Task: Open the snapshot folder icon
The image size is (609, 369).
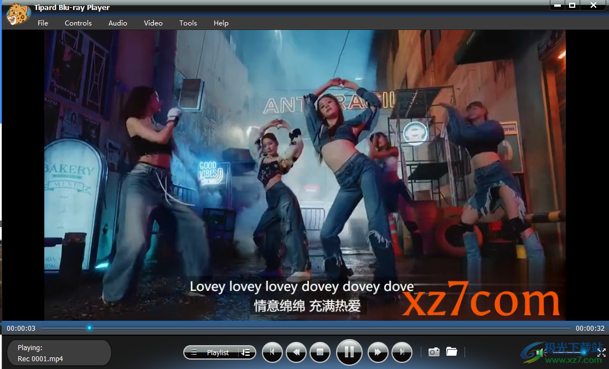Action: click(x=451, y=351)
